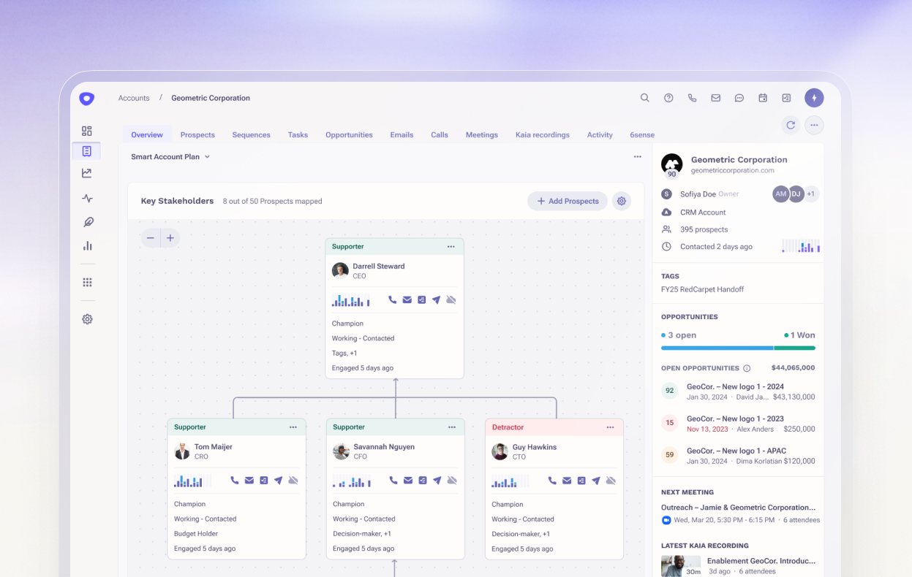Click the refresh icon near tabs
The image size is (912, 577).
(x=791, y=125)
